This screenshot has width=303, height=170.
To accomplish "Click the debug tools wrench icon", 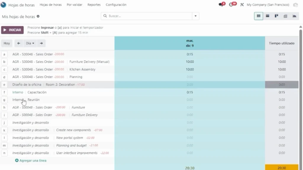I will [242, 5].
